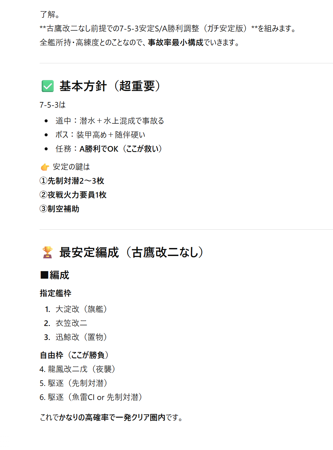The width and height of the screenshot is (333, 450).
Task: Click the 最安定編成（古鷹改二なし）heading
Action: (131, 252)
